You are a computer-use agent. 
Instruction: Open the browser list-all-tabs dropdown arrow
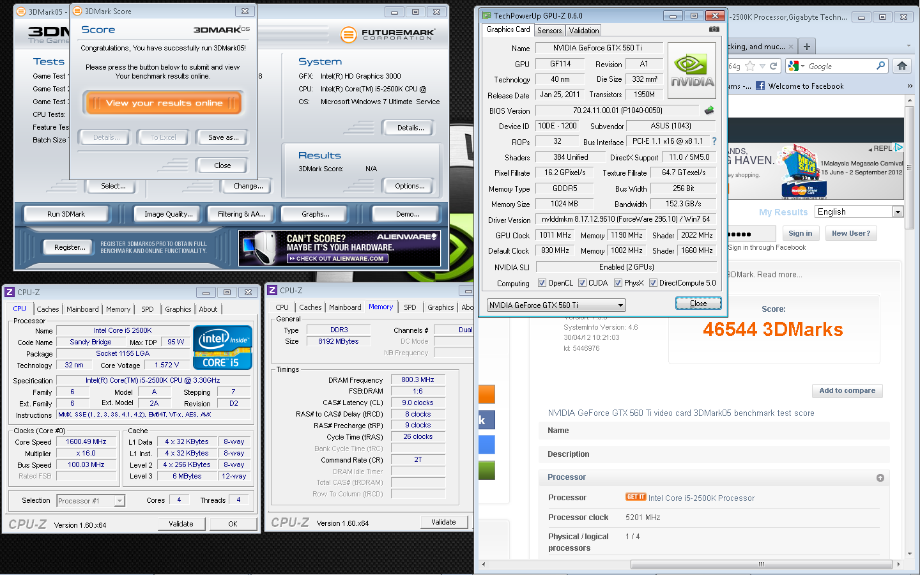pyautogui.click(x=909, y=47)
